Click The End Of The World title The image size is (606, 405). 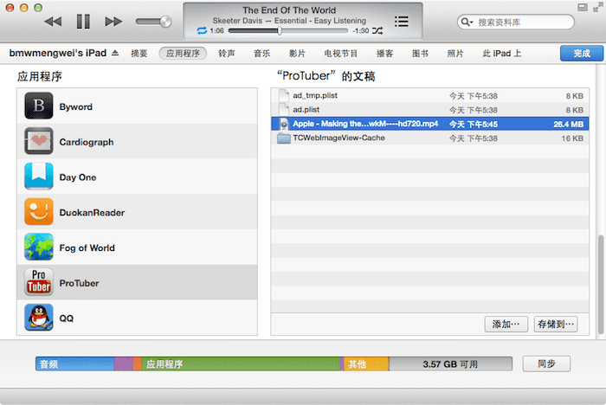click(x=289, y=10)
